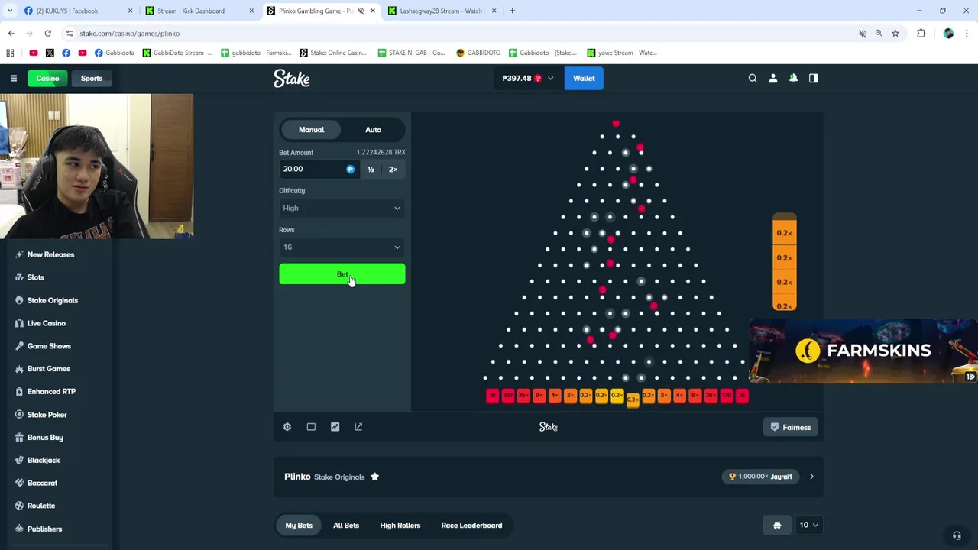Open Bonus Buy in sidebar
This screenshot has width=978, height=550.
coord(45,438)
